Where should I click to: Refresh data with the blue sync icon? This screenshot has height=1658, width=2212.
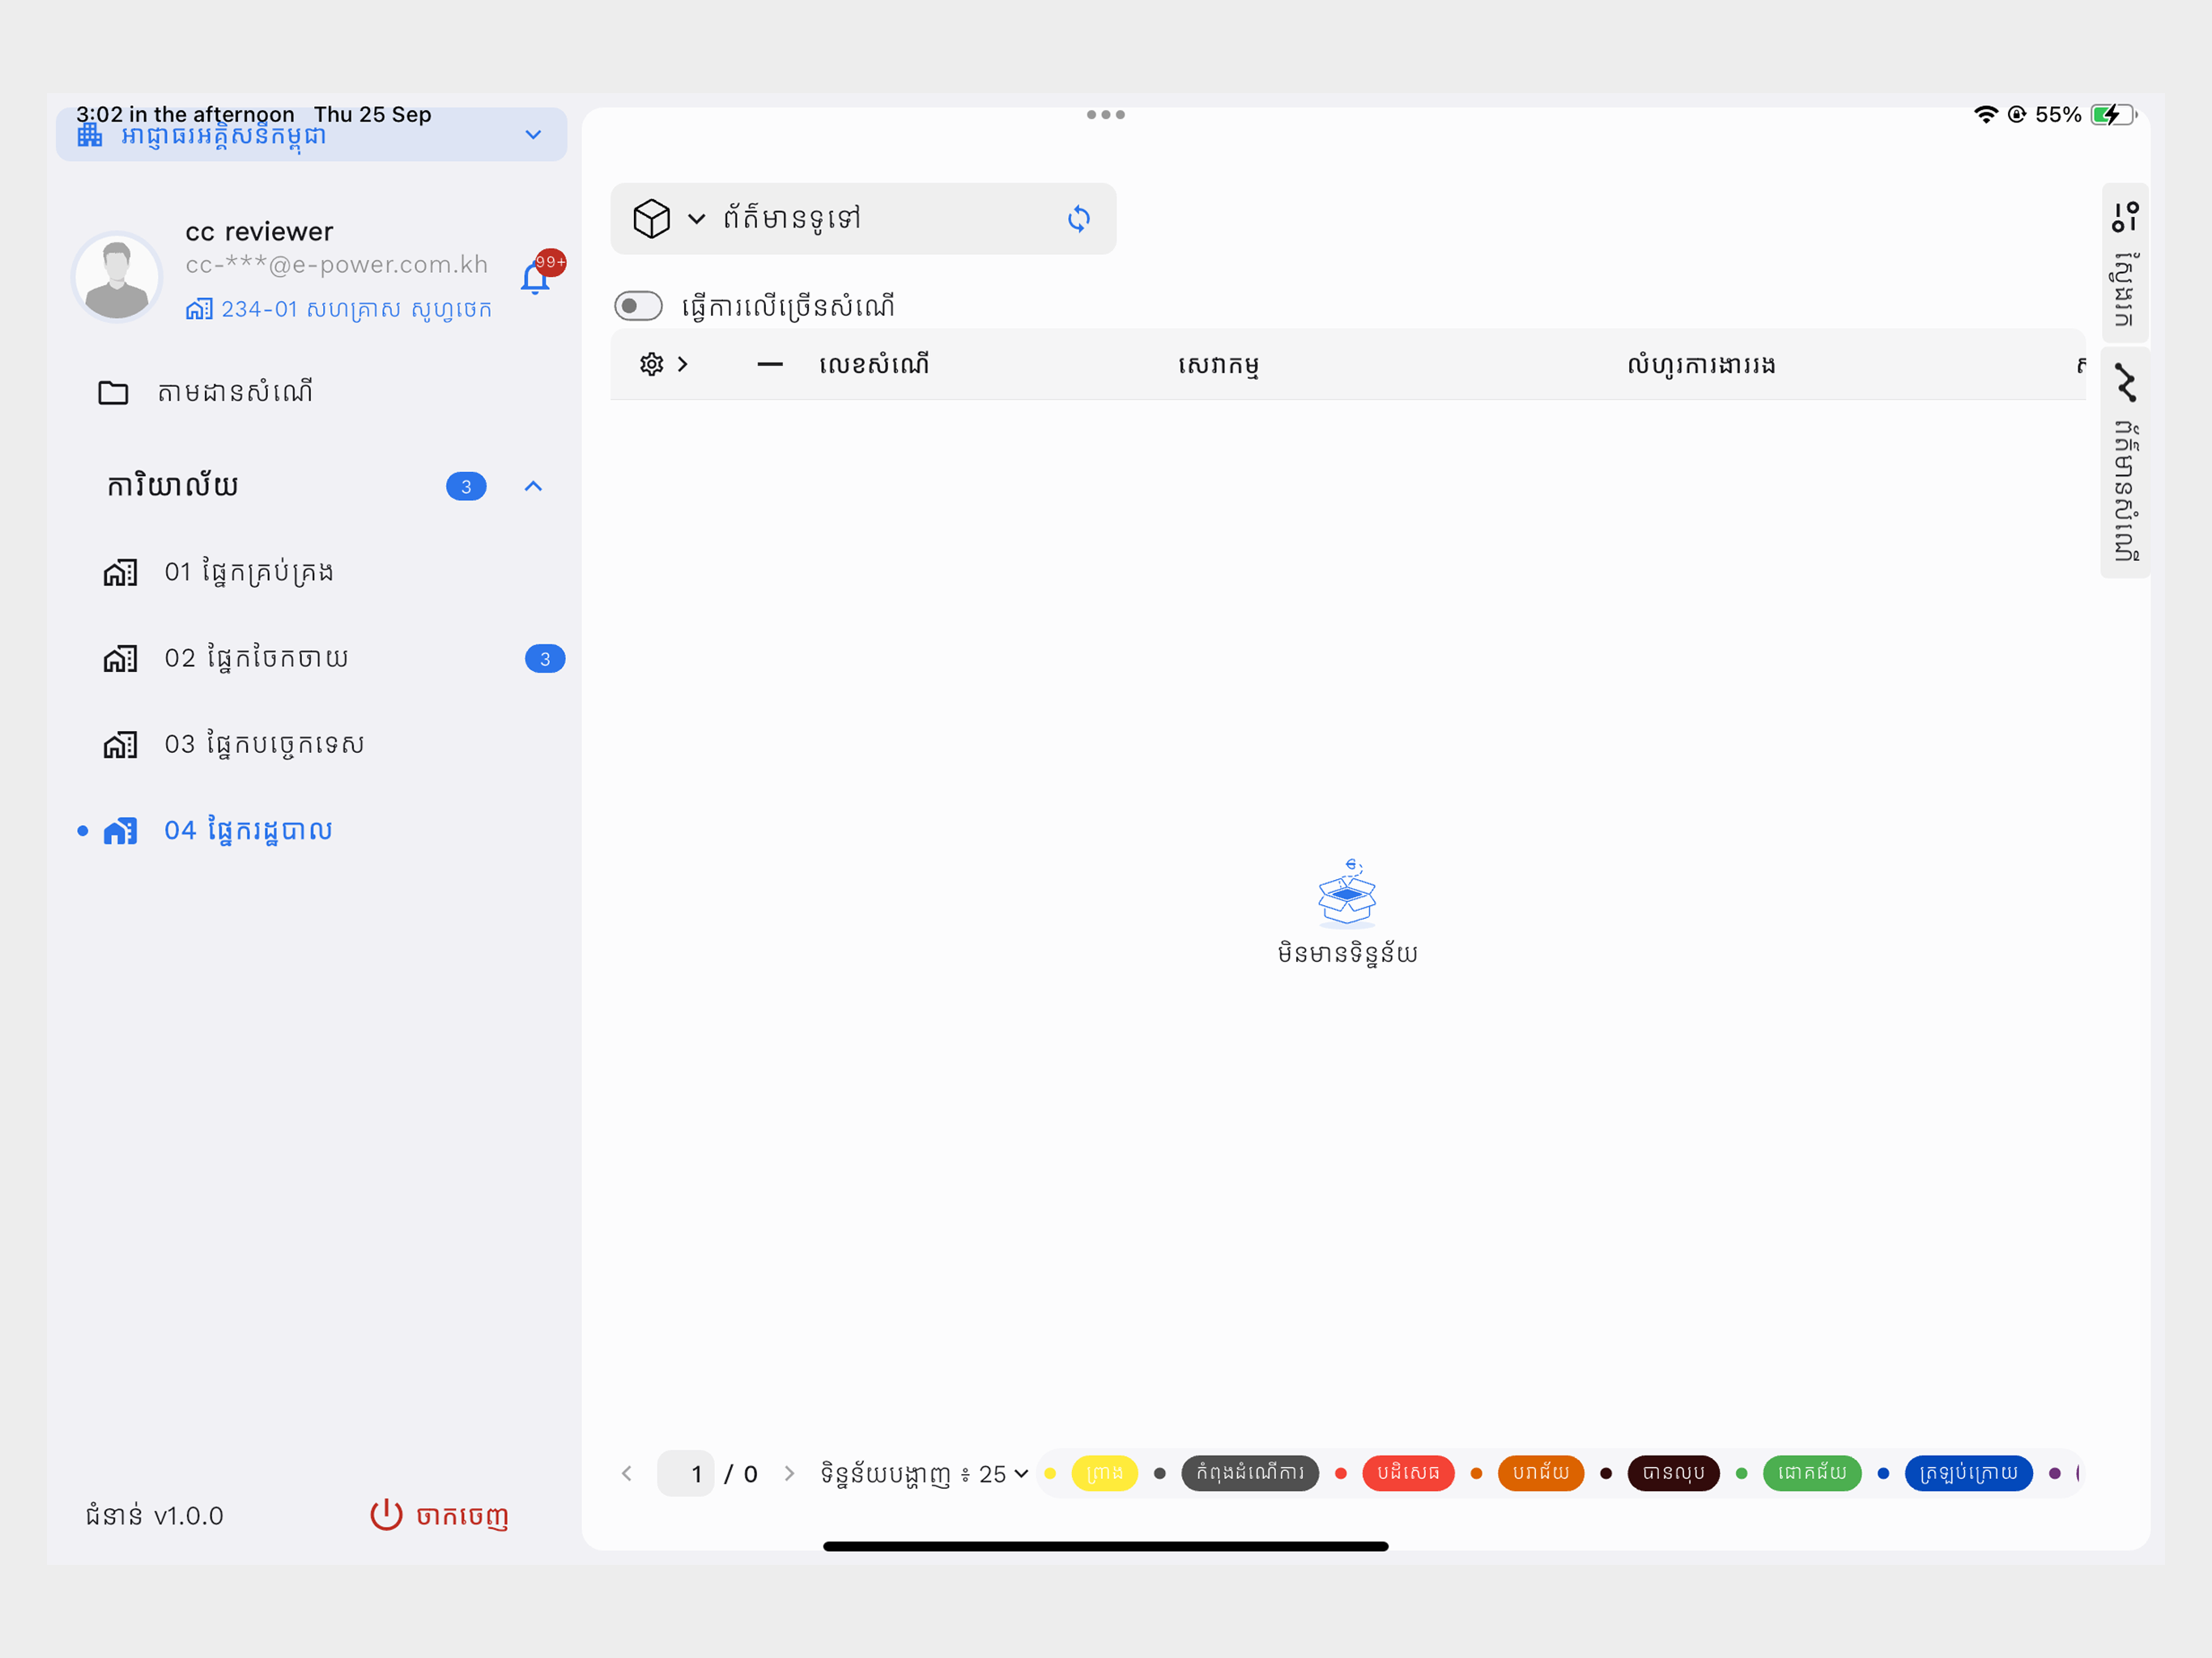(x=1078, y=218)
